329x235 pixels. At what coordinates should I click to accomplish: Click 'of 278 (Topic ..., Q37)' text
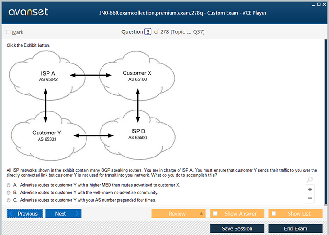(x=179, y=32)
